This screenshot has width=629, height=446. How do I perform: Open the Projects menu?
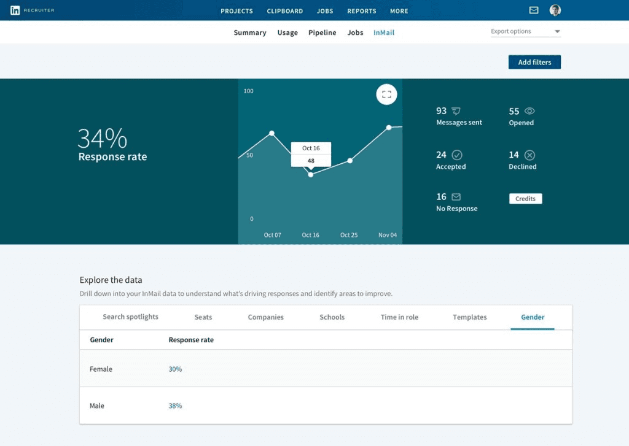[236, 11]
